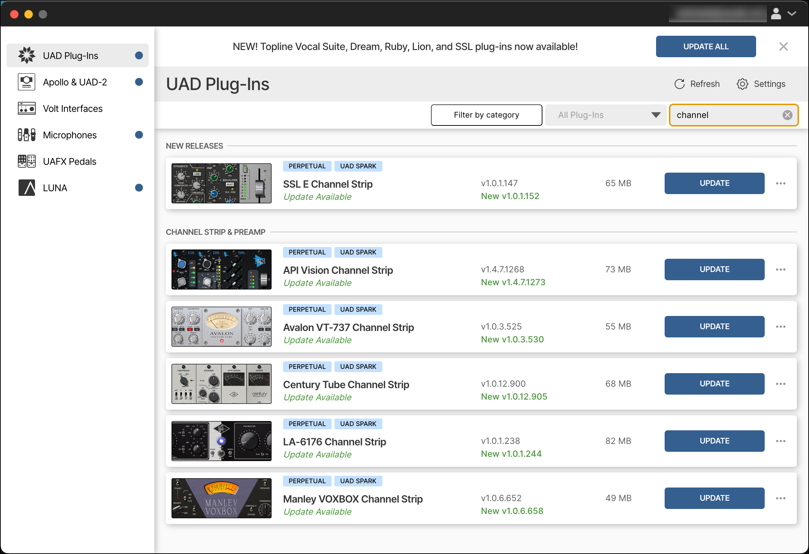Open the All Plug-Ins dropdown

click(606, 115)
